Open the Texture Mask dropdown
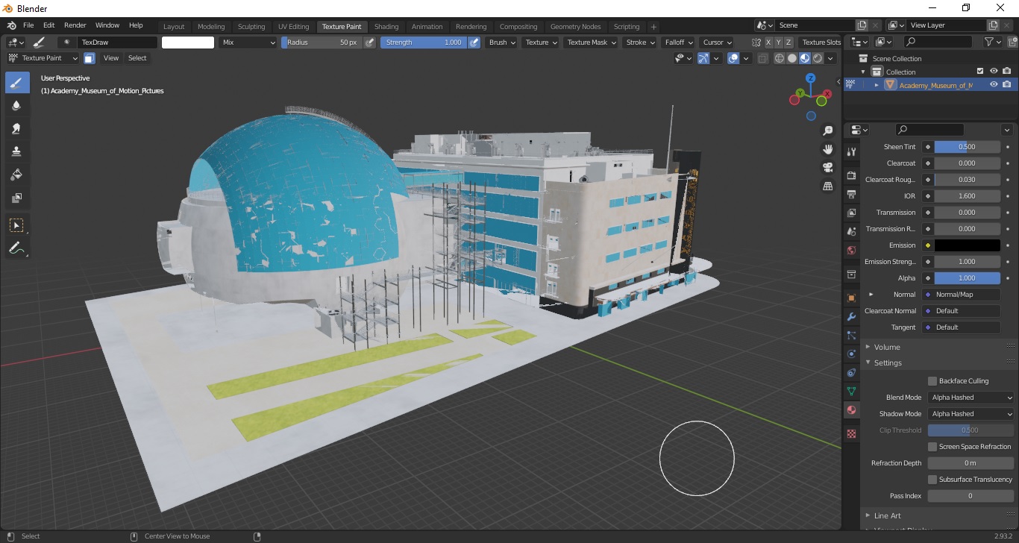1019x543 pixels. click(591, 43)
